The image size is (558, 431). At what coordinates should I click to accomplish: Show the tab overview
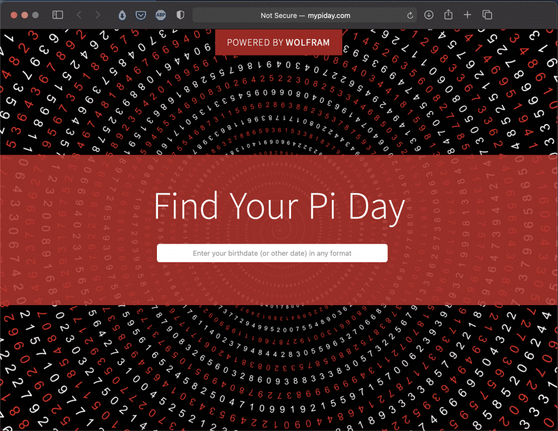[x=487, y=15]
